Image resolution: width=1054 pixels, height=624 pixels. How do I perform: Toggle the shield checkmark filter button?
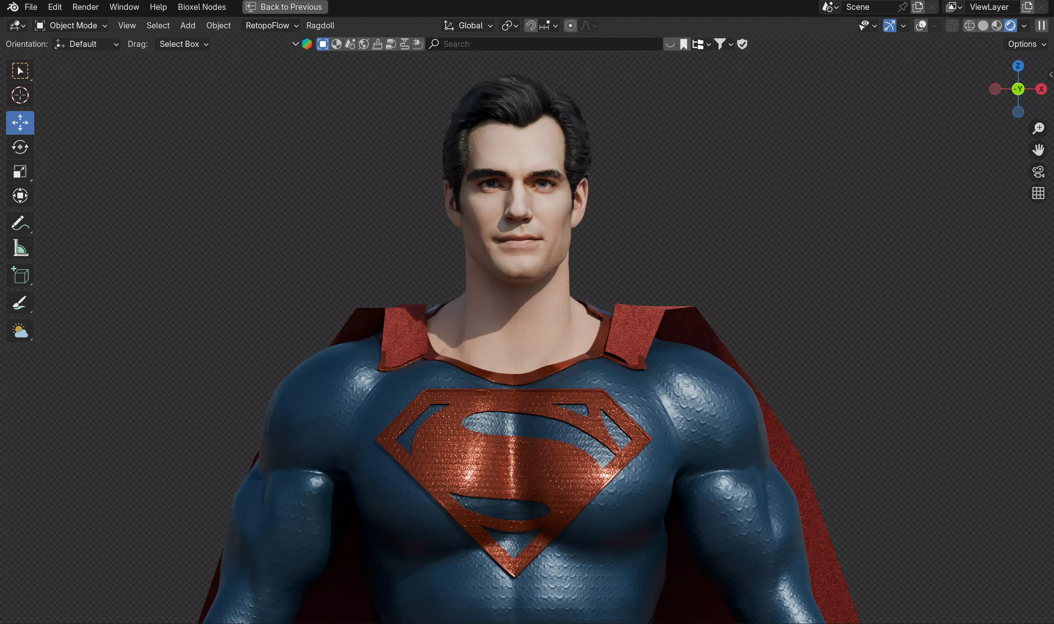pyautogui.click(x=742, y=44)
